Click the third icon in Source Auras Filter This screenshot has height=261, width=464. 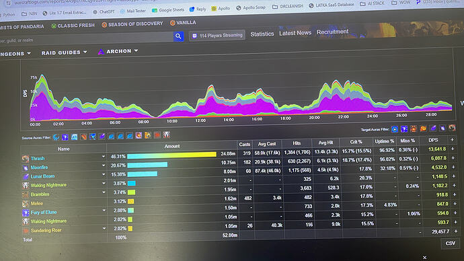pos(74,137)
